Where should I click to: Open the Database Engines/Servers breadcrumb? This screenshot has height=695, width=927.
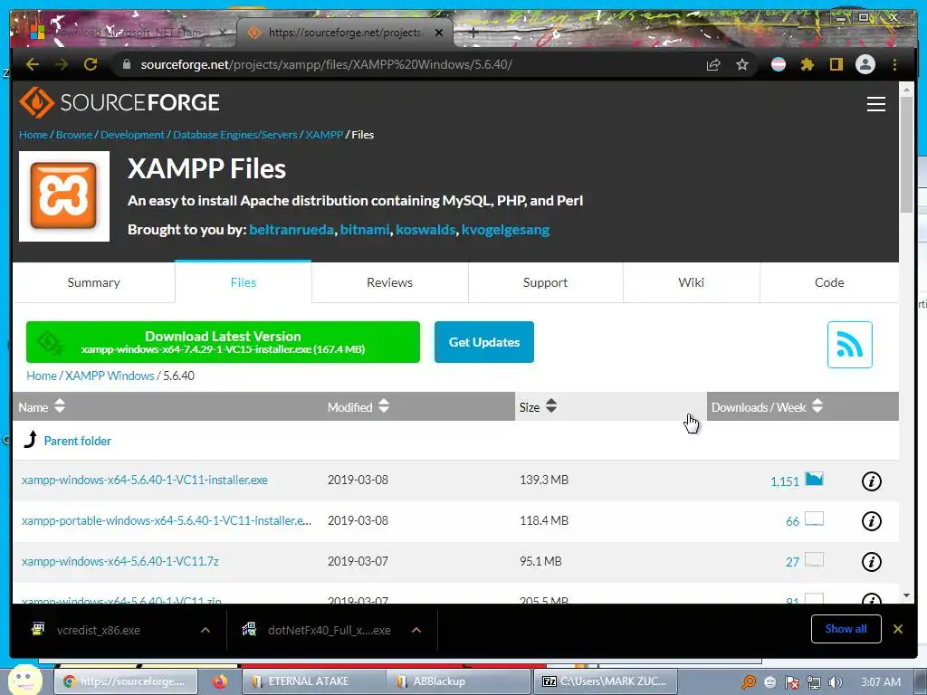[234, 135]
